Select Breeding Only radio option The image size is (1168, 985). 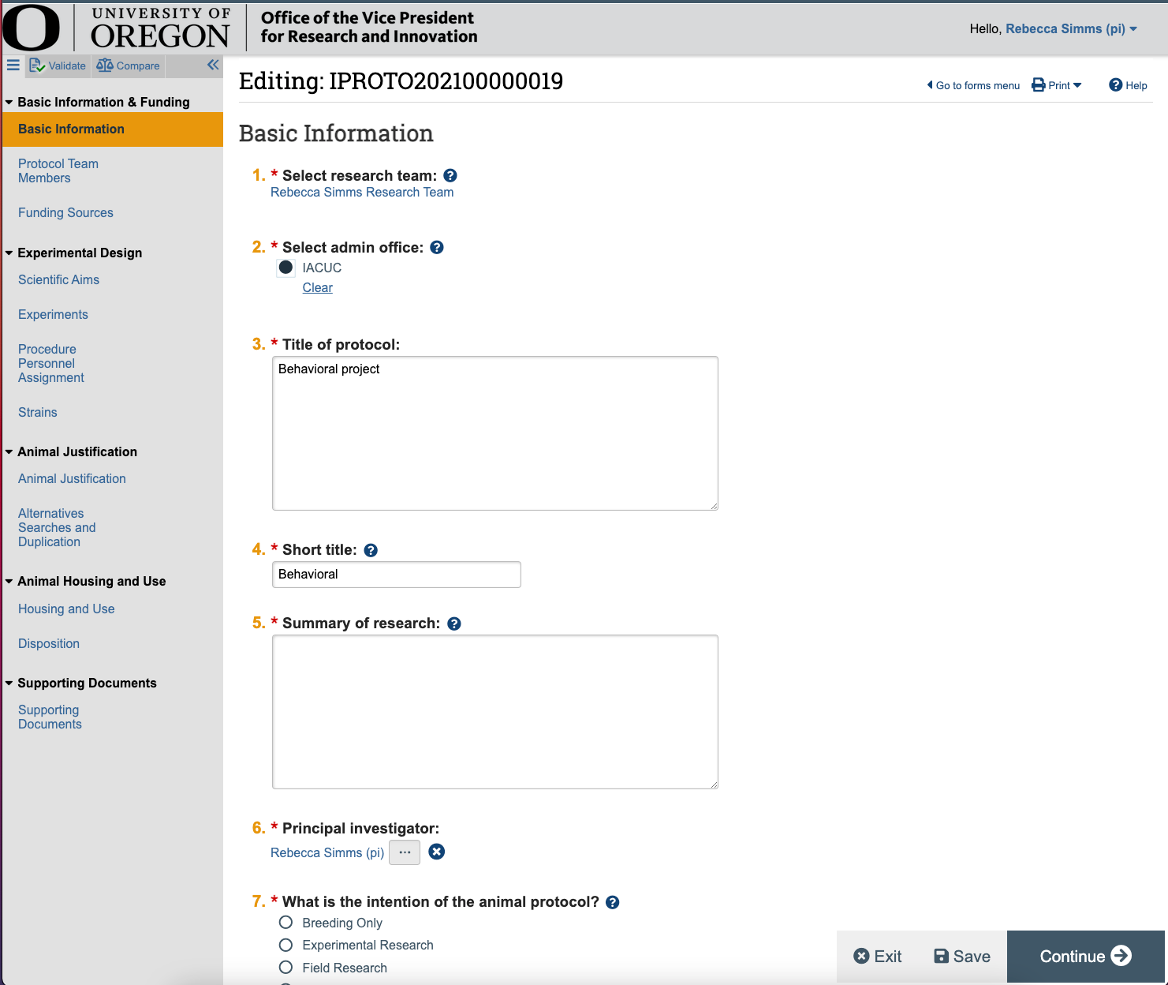(x=285, y=923)
